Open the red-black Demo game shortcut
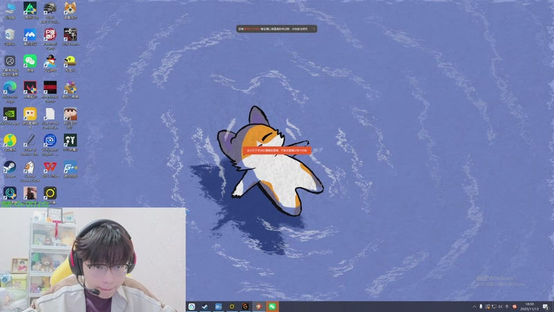Viewport: 554px width, 312px height. [50, 92]
